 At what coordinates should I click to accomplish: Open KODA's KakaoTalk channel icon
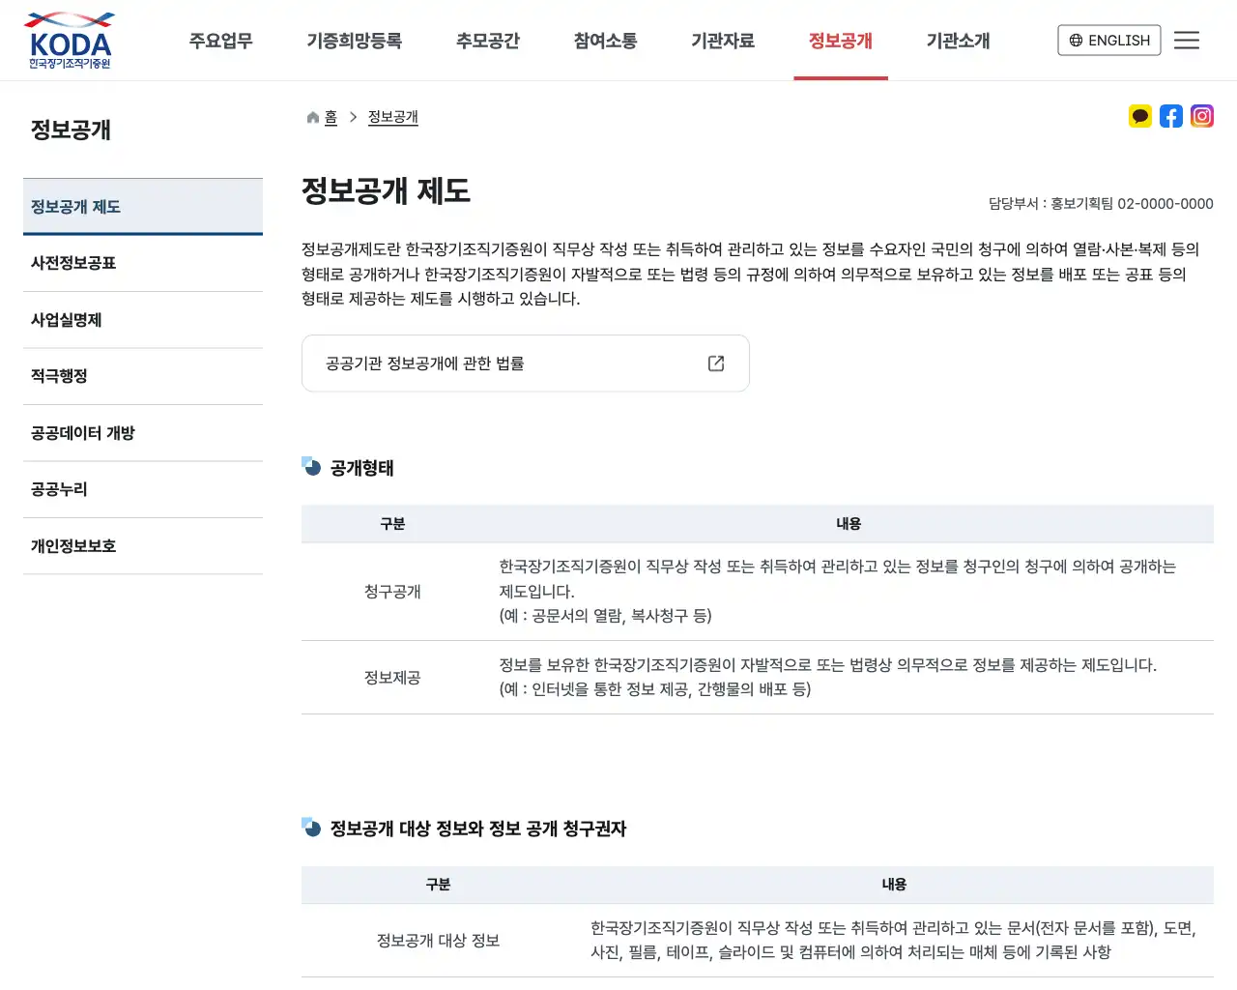[1140, 116]
